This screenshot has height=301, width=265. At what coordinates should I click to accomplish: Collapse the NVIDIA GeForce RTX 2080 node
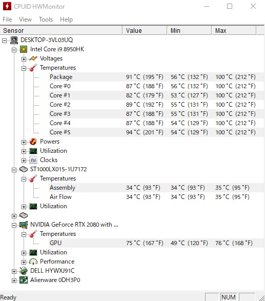[14, 225]
